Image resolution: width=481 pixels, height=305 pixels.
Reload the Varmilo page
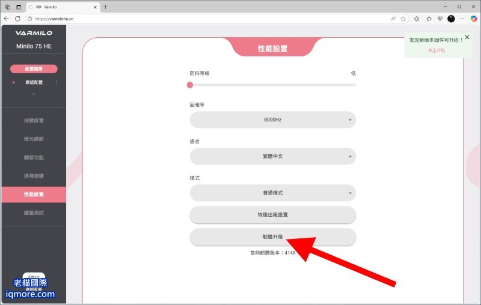pyautogui.click(x=17, y=19)
